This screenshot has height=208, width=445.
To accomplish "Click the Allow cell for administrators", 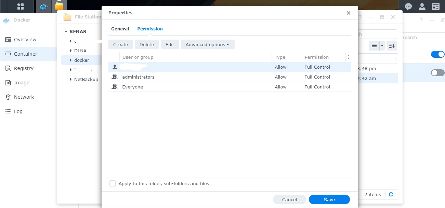I will click(x=280, y=77).
